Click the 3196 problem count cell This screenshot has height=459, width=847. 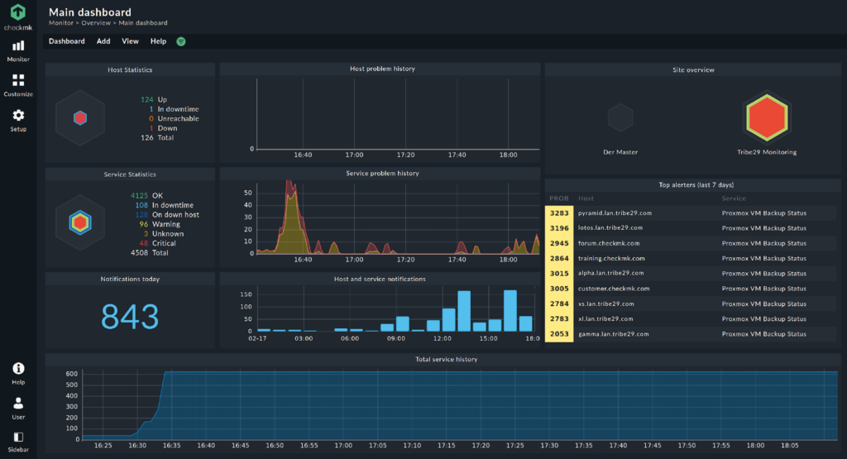coord(559,228)
